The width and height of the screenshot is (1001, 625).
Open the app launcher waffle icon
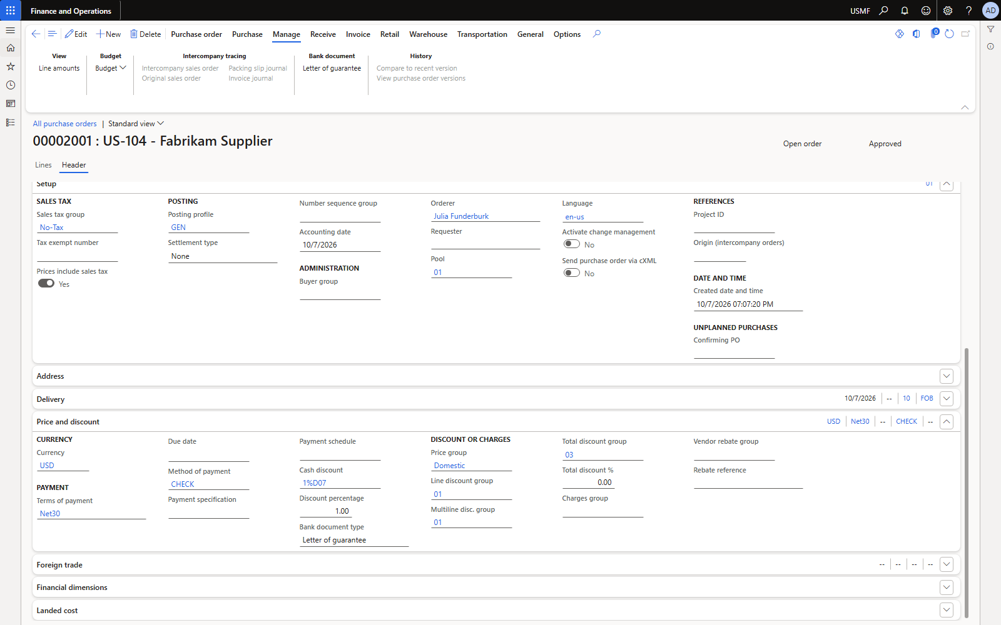[x=11, y=11]
